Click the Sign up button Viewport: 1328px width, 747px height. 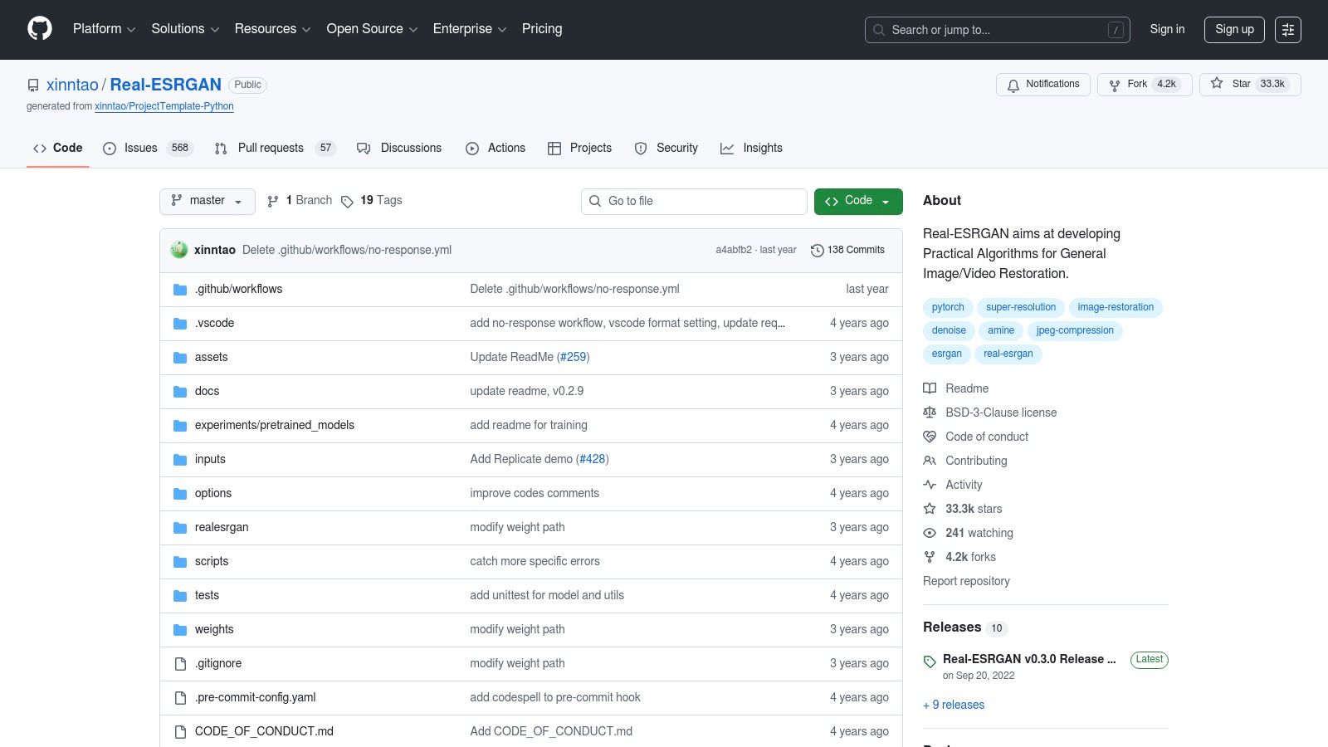pyautogui.click(x=1234, y=29)
